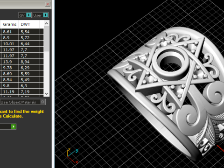Toggle the User switch
Screen dimensions: 224x168
pyautogui.click(x=41, y=15)
